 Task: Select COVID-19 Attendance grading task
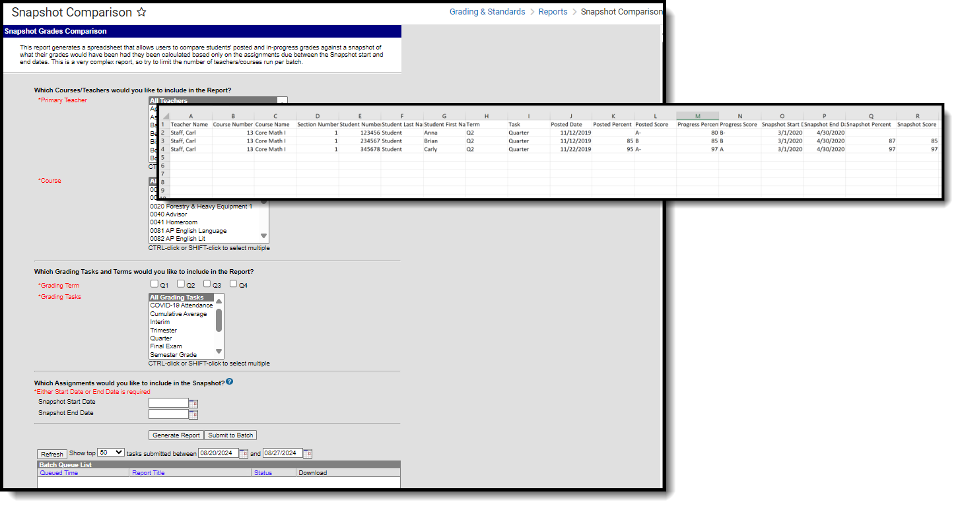click(x=182, y=305)
